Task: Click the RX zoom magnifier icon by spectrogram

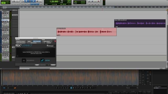Action: click(150, 74)
